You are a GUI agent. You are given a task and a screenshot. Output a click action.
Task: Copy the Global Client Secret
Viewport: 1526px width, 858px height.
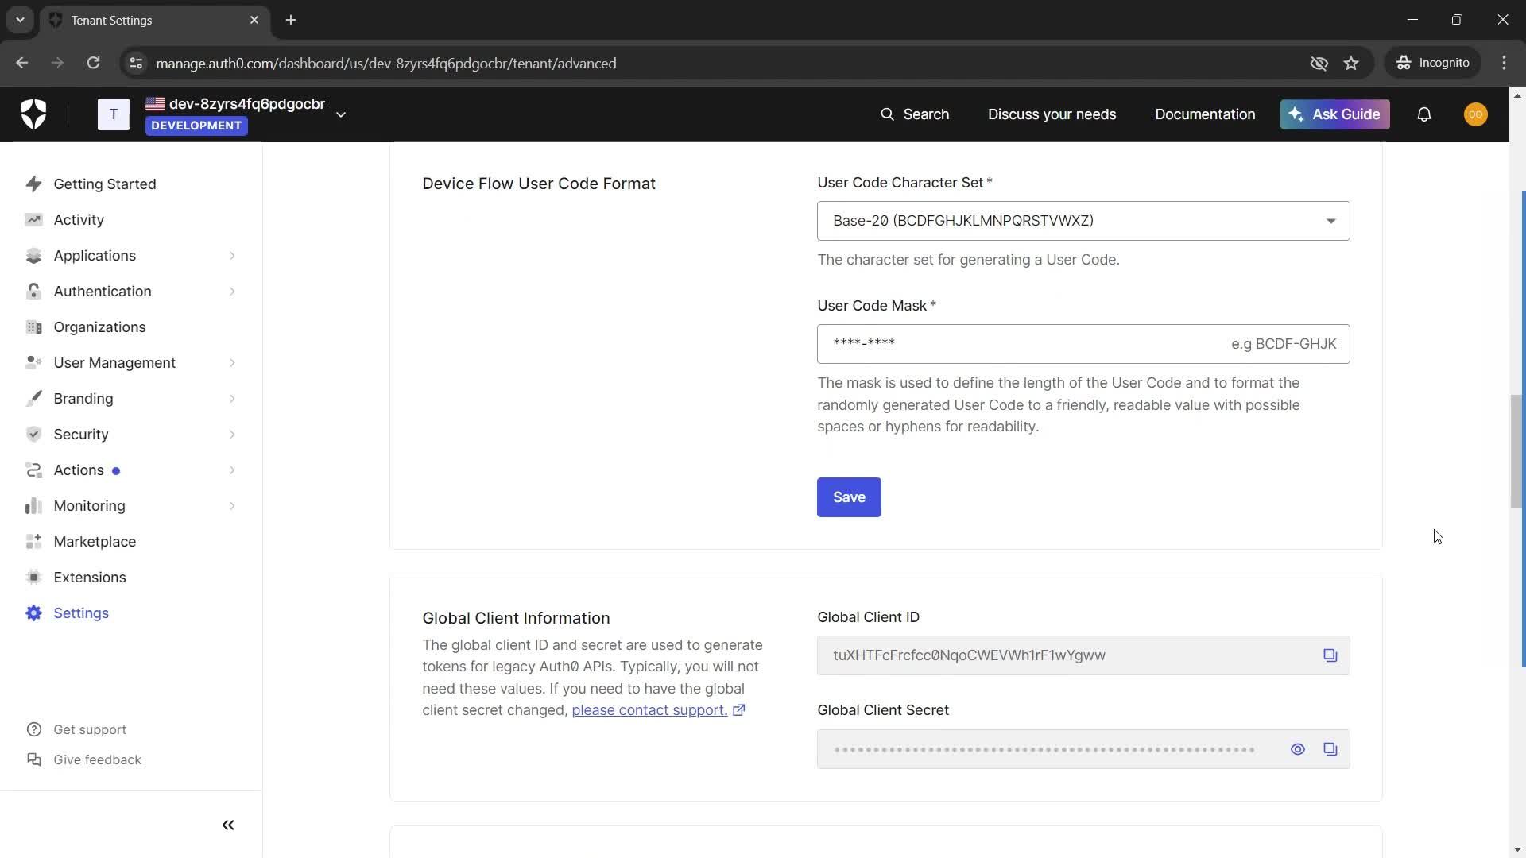coord(1330,749)
